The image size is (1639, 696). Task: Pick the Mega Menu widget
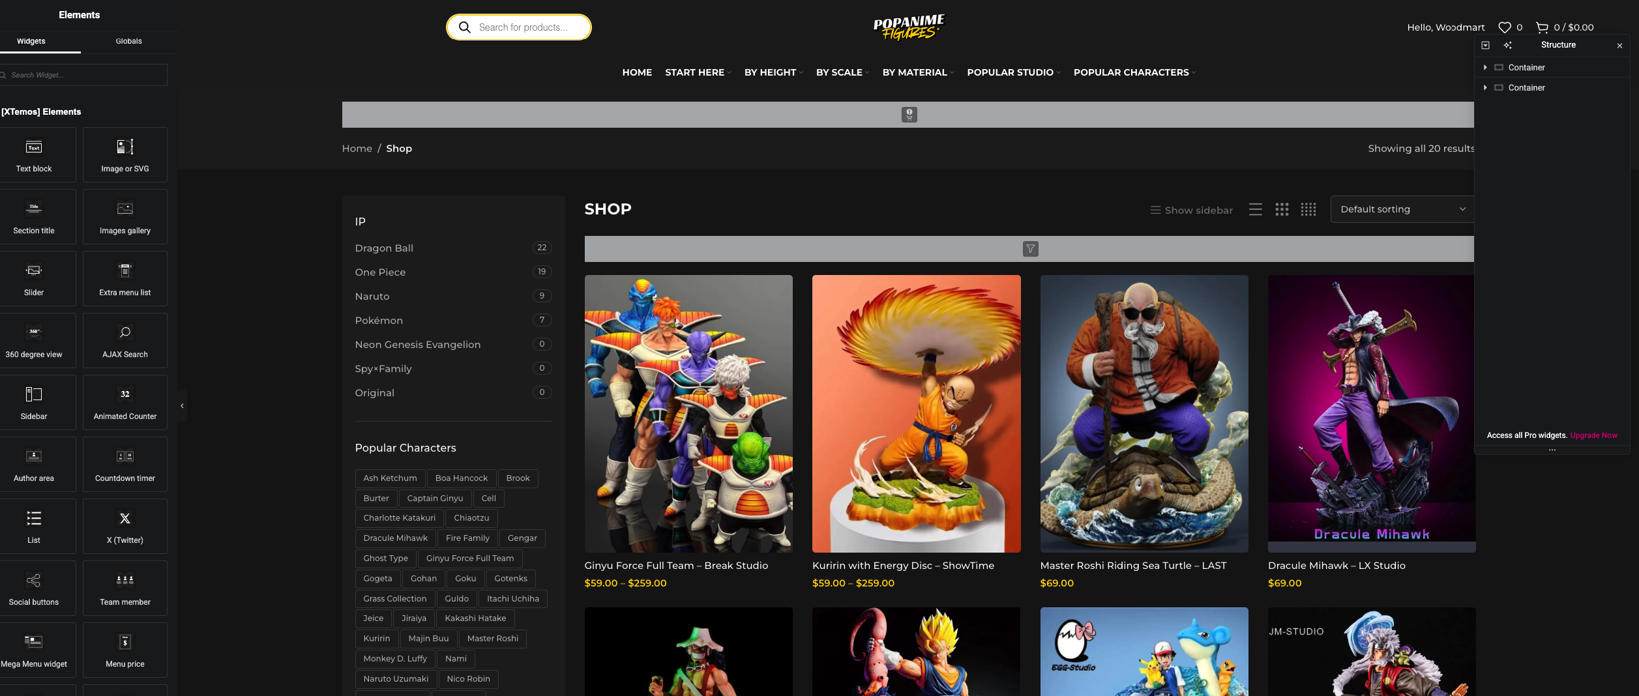(34, 650)
